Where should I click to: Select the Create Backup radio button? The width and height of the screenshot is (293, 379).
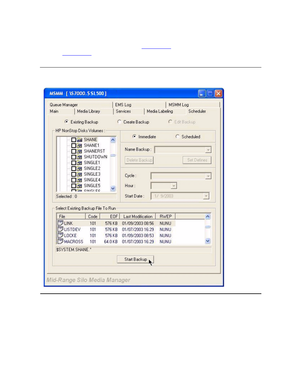[x=119, y=122]
